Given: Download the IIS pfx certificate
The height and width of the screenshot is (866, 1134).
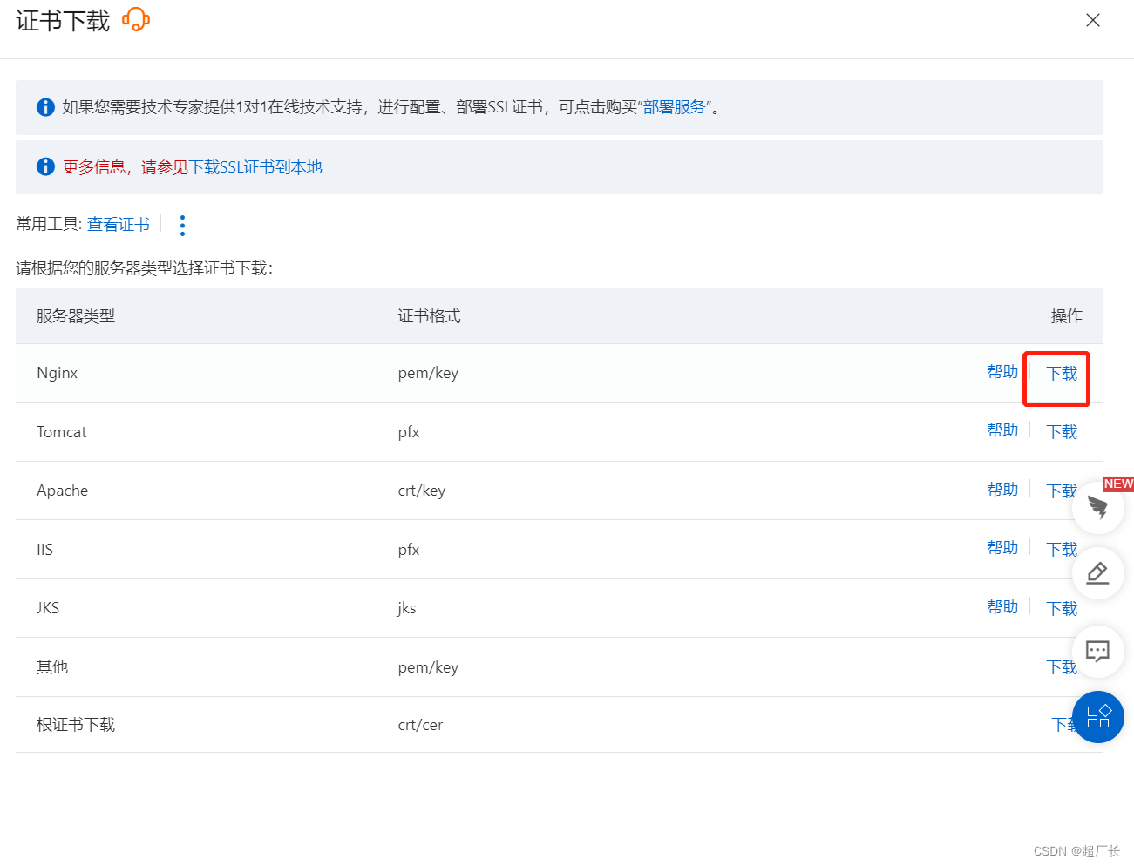Looking at the screenshot, I should click(x=1062, y=550).
